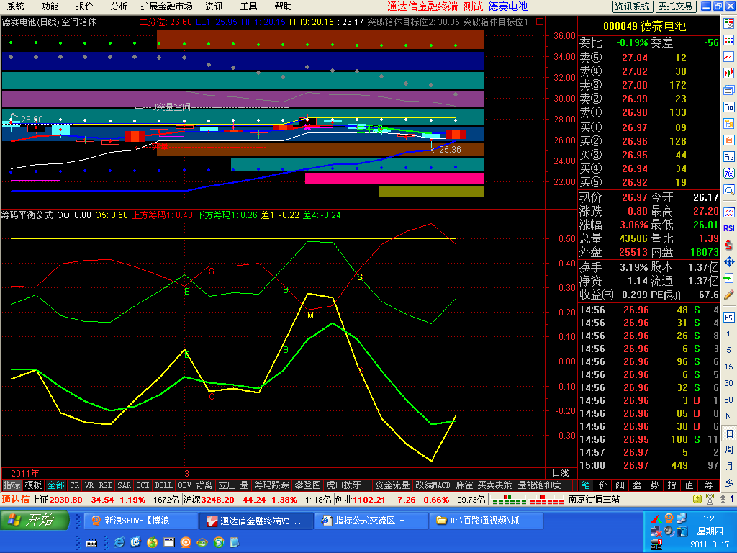737x553 pixels.
Task: Click the Windows 开始 start button
Action: click(x=35, y=521)
